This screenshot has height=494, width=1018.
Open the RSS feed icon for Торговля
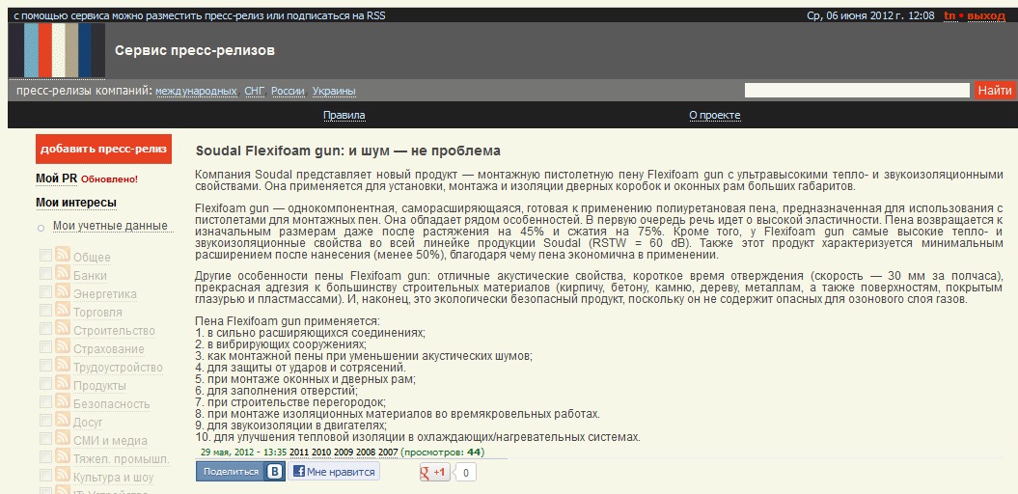[x=63, y=310]
